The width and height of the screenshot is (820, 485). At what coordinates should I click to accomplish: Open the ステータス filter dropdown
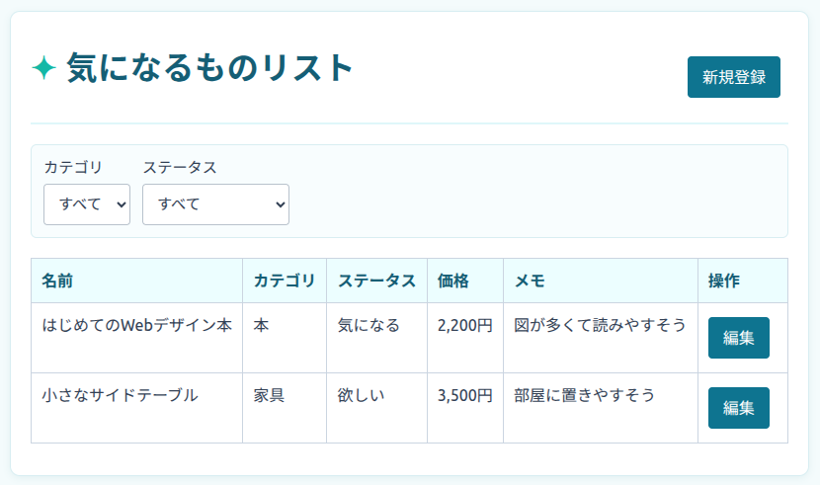pos(215,204)
